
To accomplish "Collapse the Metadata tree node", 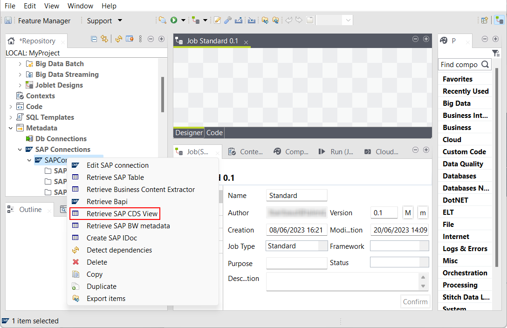I will [x=11, y=128].
